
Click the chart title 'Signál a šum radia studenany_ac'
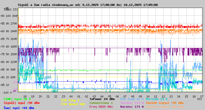coord(46,5)
